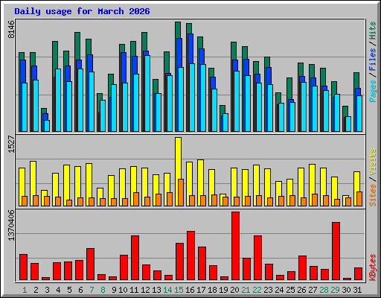
Task: Click the green day 14 label
Action: click(167, 290)
